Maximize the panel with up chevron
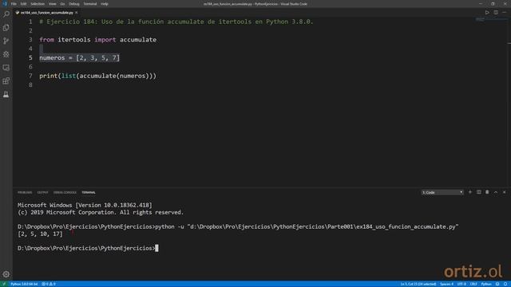 496,192
